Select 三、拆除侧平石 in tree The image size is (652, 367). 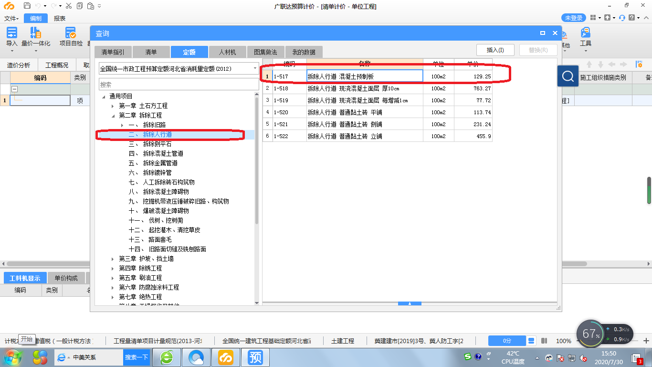[150, 144]
